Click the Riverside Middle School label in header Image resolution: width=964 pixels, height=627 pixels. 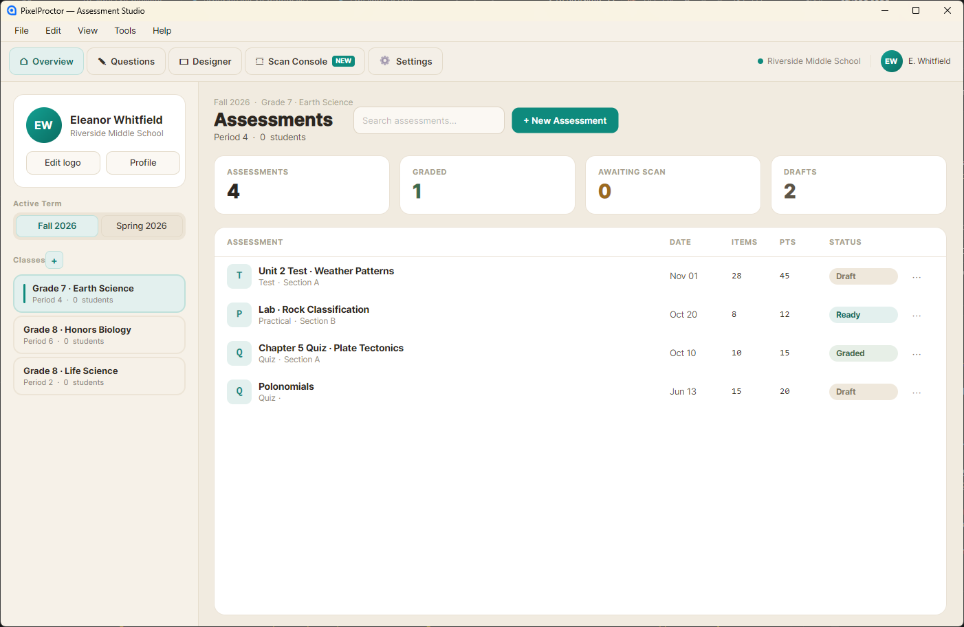813,61
